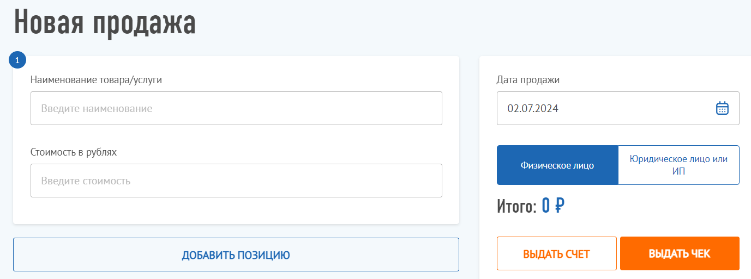Open the calendar date picker icon
Screen dimensions: 751x279
[722, 108]
